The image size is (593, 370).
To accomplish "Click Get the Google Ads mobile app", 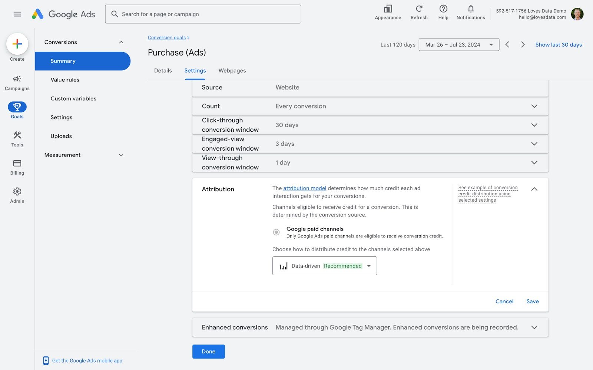I will click(87, 361).
